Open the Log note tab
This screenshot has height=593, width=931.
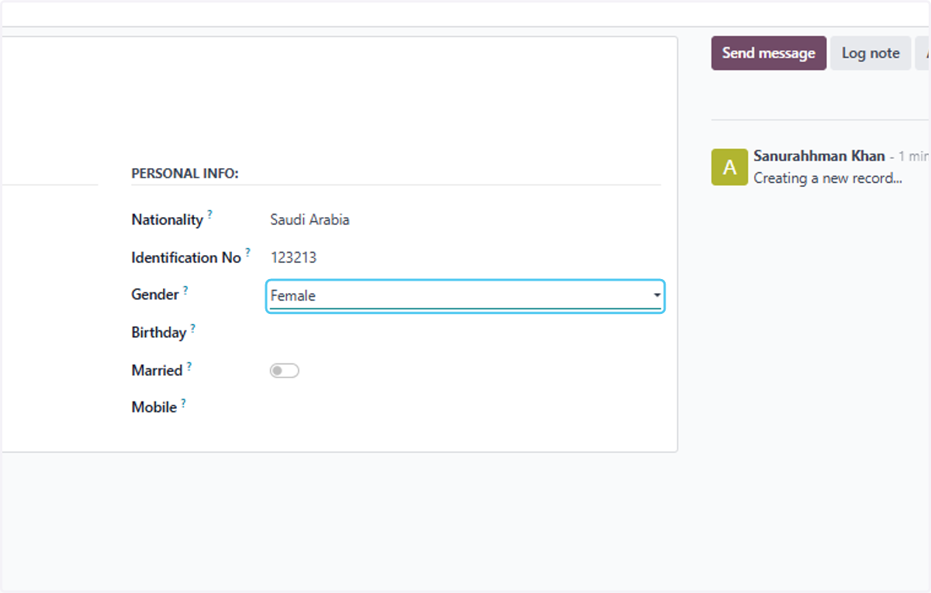click(x=870, y=53)
